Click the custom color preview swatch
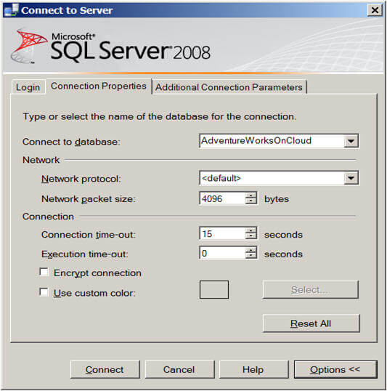Image resolution: width=387 pixels, height=391 pixels. point(214,289)
